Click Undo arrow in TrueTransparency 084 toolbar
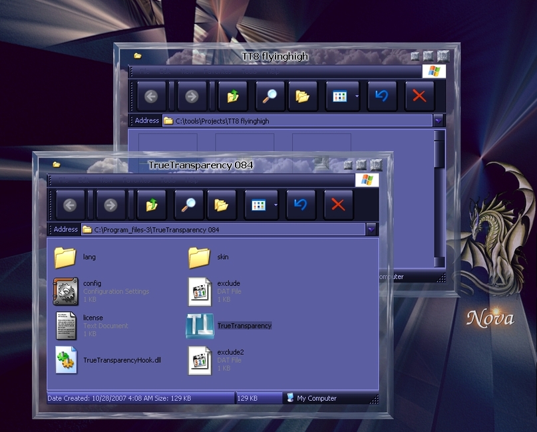Viewport: 537px width, 432px height. [x=300, y=205]
